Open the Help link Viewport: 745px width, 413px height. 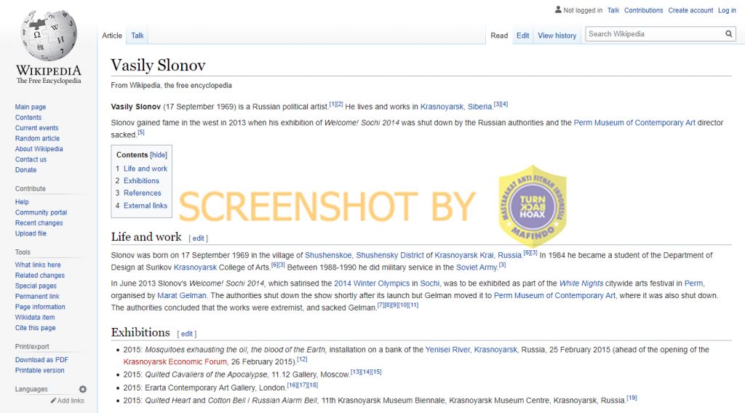coord(22,202)
